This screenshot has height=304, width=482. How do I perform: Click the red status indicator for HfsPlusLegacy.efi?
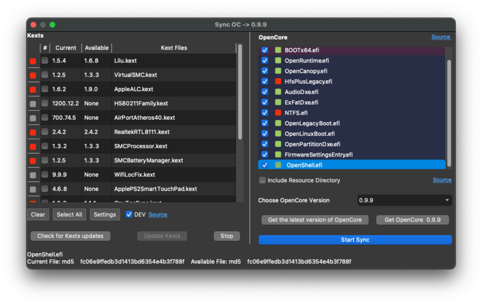coord(278,81)
